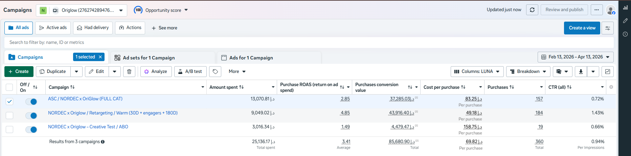Switch to Ads for 1 Campaign tab
The image size is (631, 156).
tap(269, 58)
